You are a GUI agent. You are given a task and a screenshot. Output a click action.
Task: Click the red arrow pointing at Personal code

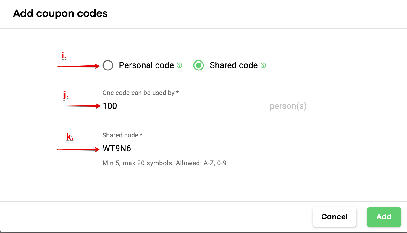click(x=79, y=66)
